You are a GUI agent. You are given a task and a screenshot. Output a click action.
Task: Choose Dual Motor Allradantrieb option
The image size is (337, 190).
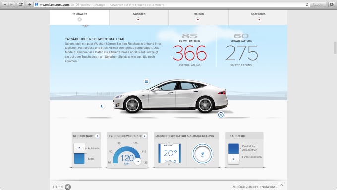249,148
